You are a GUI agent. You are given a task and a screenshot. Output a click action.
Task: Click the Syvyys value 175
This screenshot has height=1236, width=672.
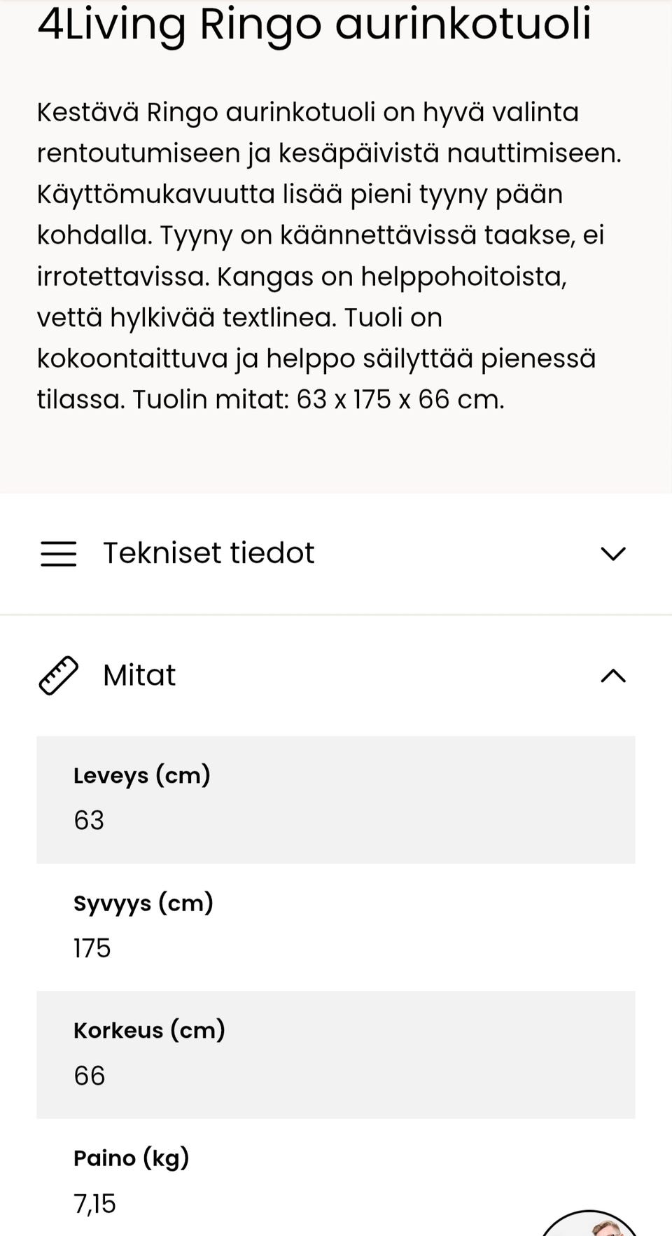click(x=92, y=948)
